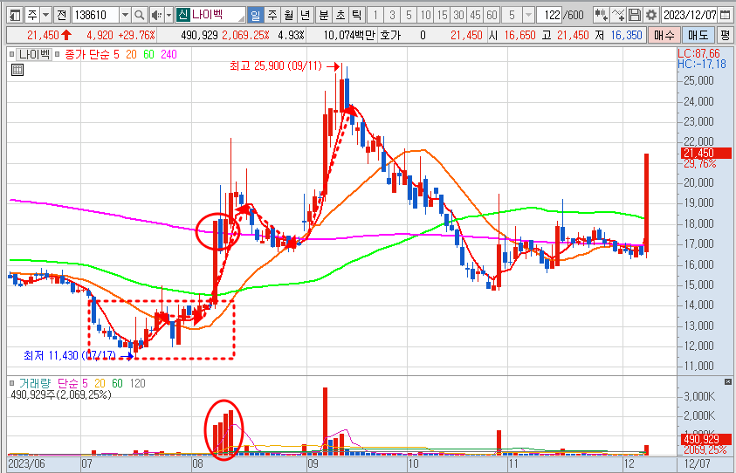
Task: Click the speaker sound icon
Action: click(x=156, y=16)
